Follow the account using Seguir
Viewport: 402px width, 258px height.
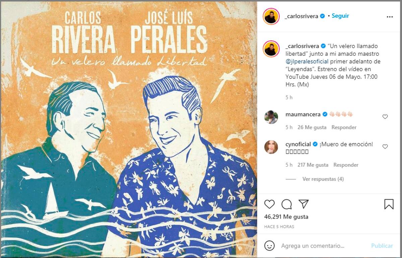coord(340,16)
